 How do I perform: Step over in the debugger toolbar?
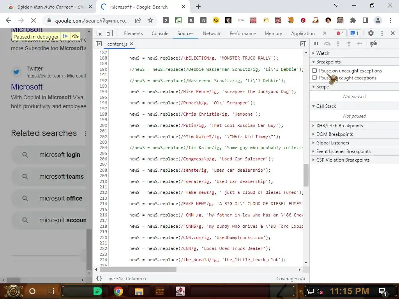[327, 44]
